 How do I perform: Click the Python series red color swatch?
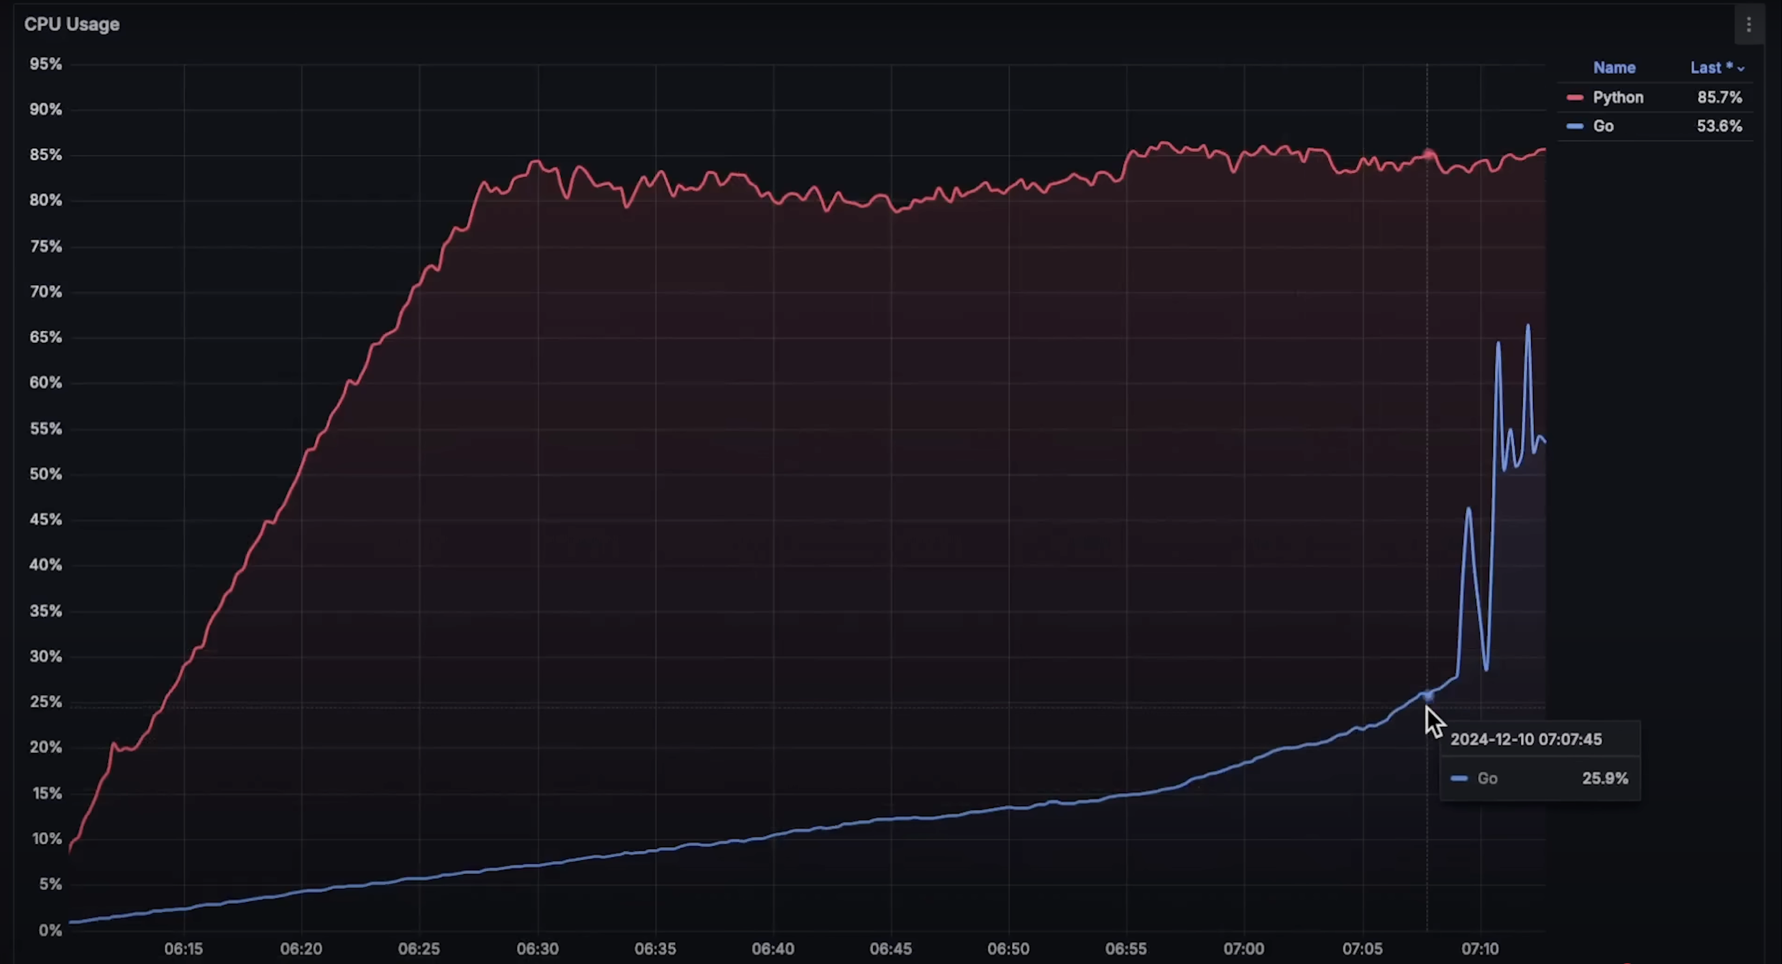1574,98
